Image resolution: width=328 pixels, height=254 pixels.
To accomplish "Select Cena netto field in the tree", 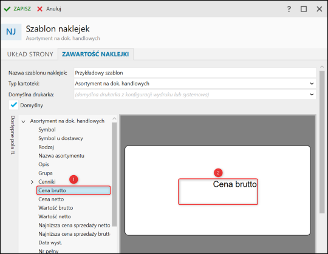I will pos(51,199).
